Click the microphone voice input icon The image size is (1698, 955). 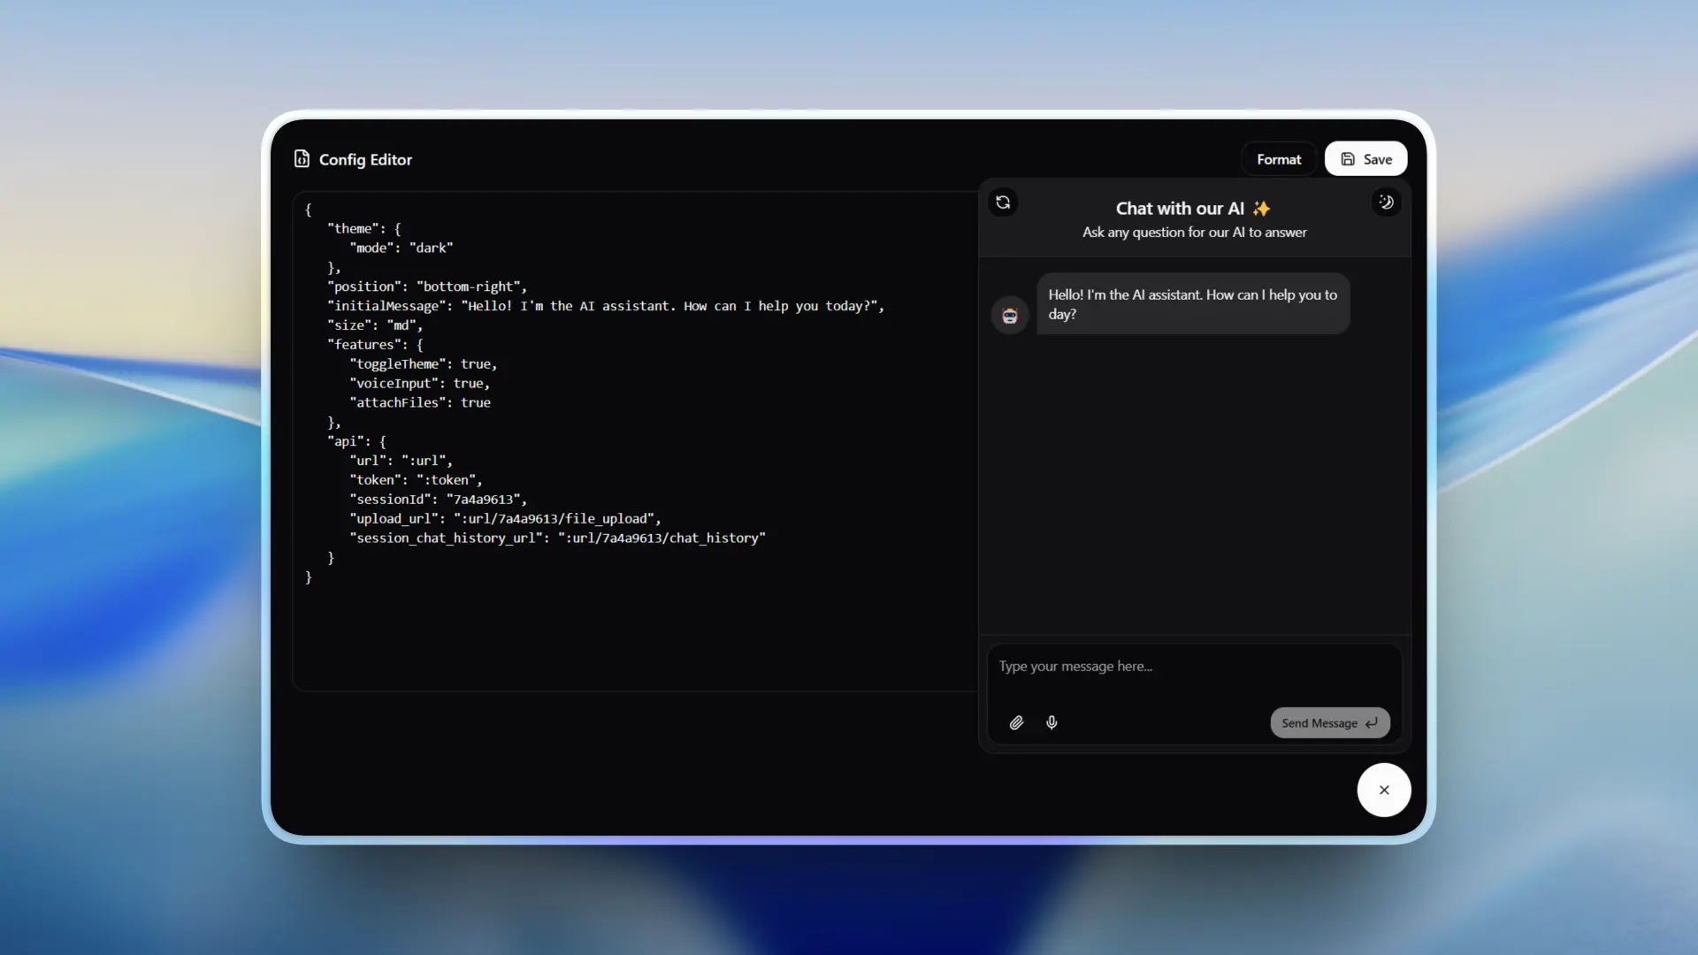click(x=1051, y=722)
